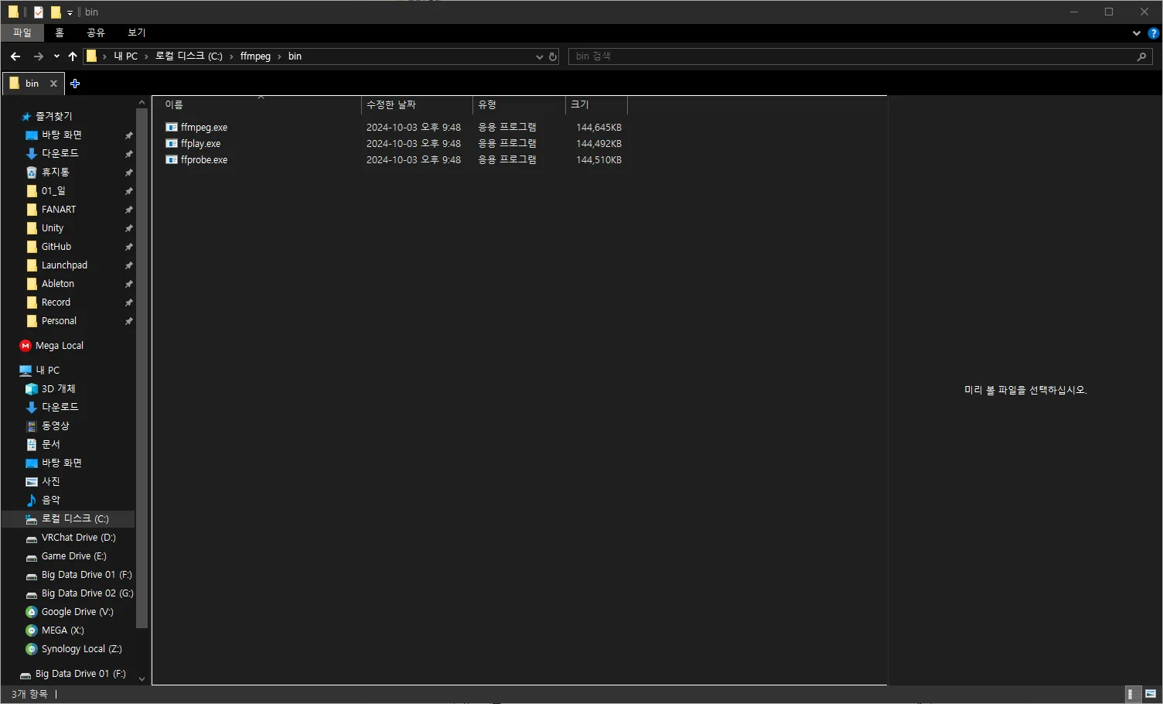This screenshot has width=1163, height=704.
Task: Refresh the bin folder view
Action: click(x=553, y=56)
